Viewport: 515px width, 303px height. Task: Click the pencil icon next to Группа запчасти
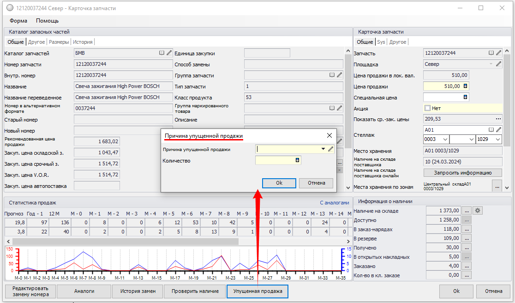pyautogui.click(x=339, y=75)
